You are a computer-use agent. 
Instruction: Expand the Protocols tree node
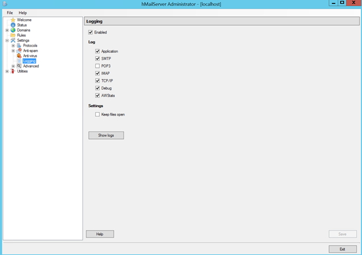click(x=13, y=45)
